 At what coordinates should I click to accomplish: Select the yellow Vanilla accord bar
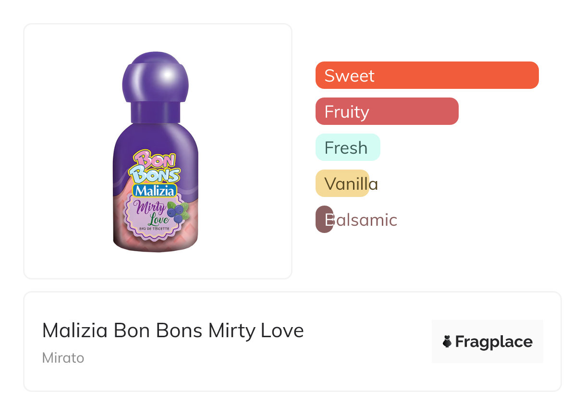pyautogui.click(x=342, y=183)
